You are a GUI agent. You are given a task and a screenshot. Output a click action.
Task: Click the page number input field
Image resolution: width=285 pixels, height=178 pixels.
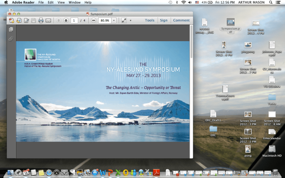pos(74,21)
